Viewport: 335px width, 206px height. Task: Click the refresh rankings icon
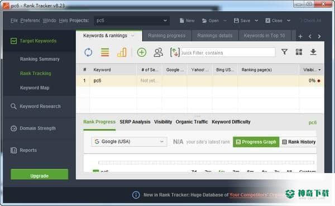pyautogui.click(x=88, y=52)
